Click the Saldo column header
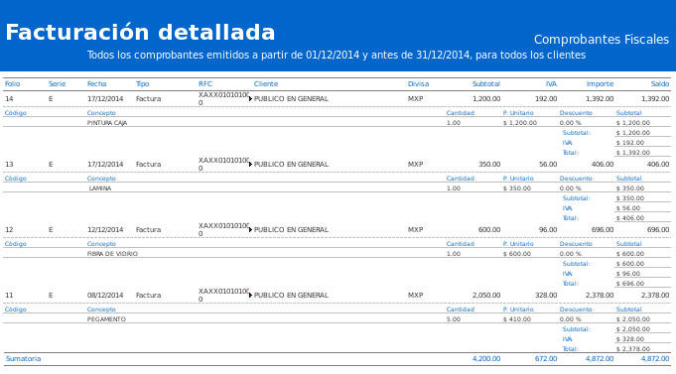Screen dimensions: 676x374 [659, 84]
